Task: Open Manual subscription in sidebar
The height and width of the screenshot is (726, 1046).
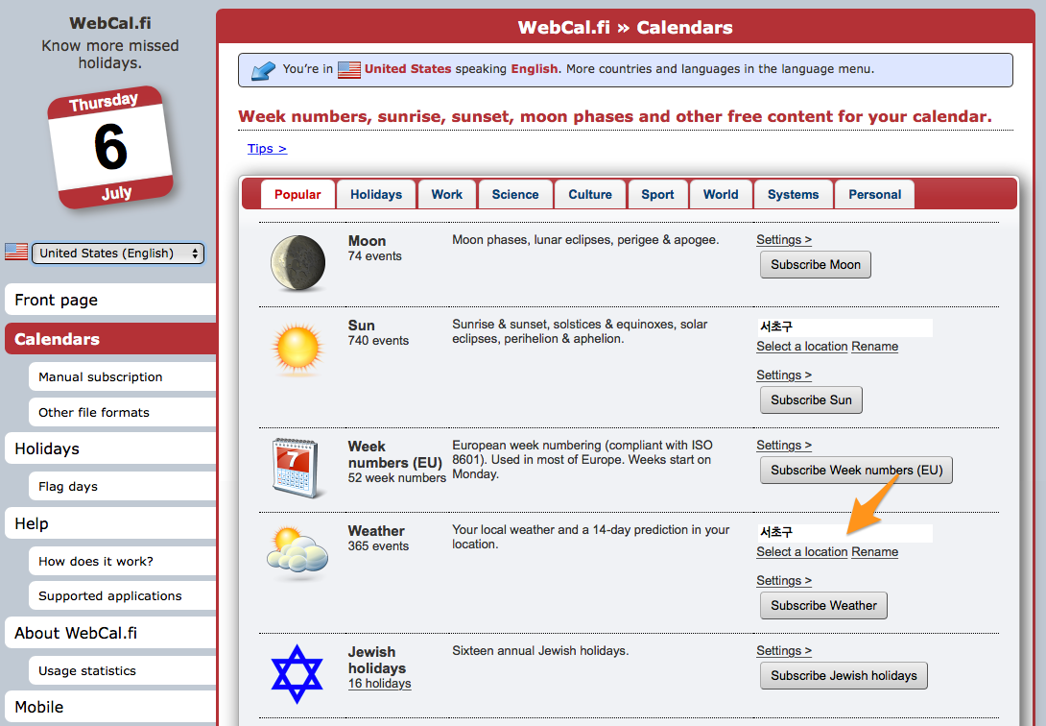Action: [x=123, y=377]
